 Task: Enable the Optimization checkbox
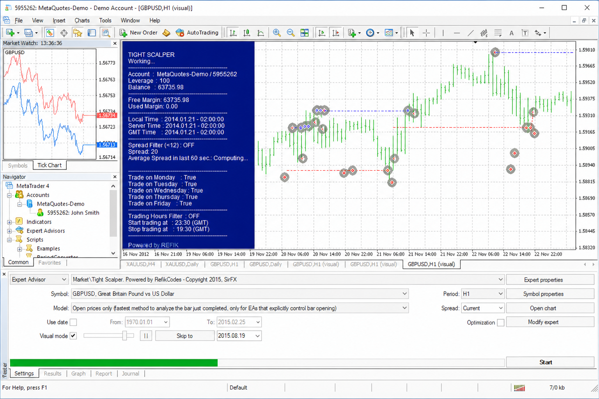[x=501, y=322]
